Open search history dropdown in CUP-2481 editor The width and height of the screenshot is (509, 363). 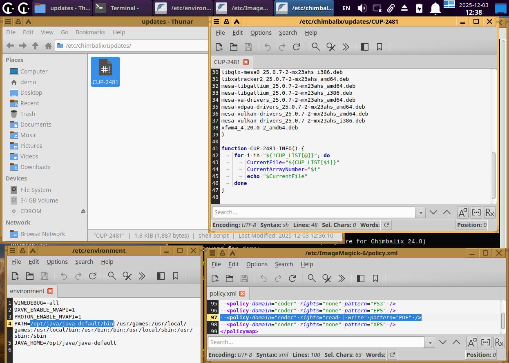coord(420,212)
